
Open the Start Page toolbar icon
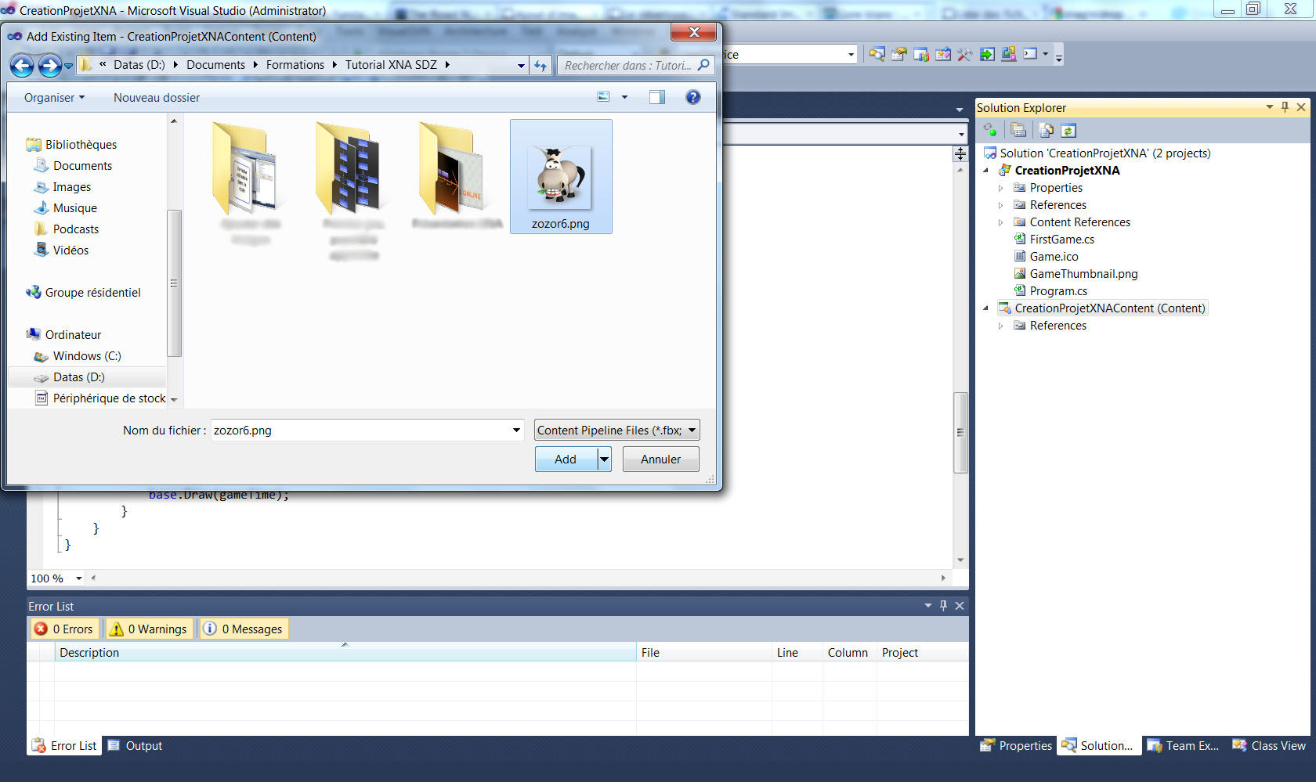click(987, 54)
